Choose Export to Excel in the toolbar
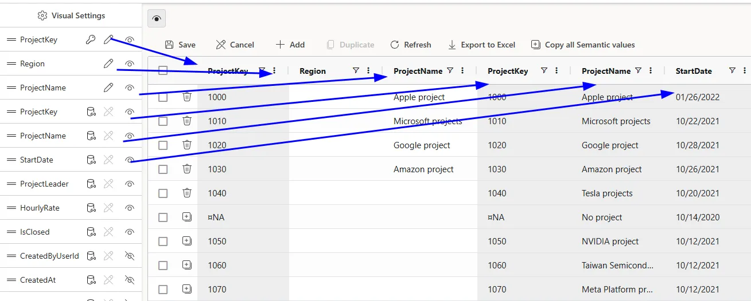751x301 pixels. tap(481, 45)
